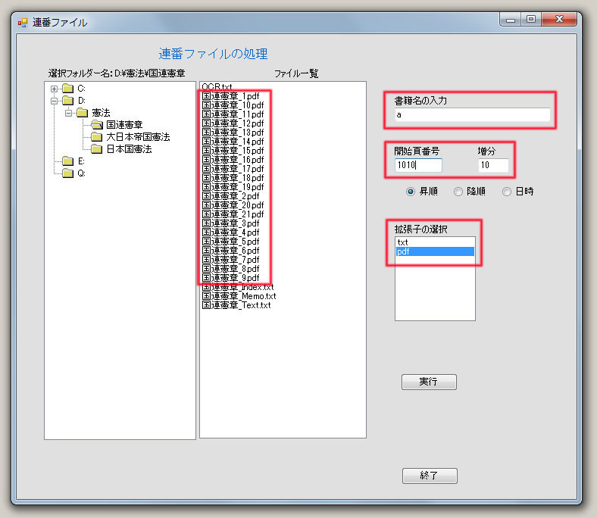Collapse the D: drive node
The width and height of the screenshot is (597, 518).
pos(54,101)
